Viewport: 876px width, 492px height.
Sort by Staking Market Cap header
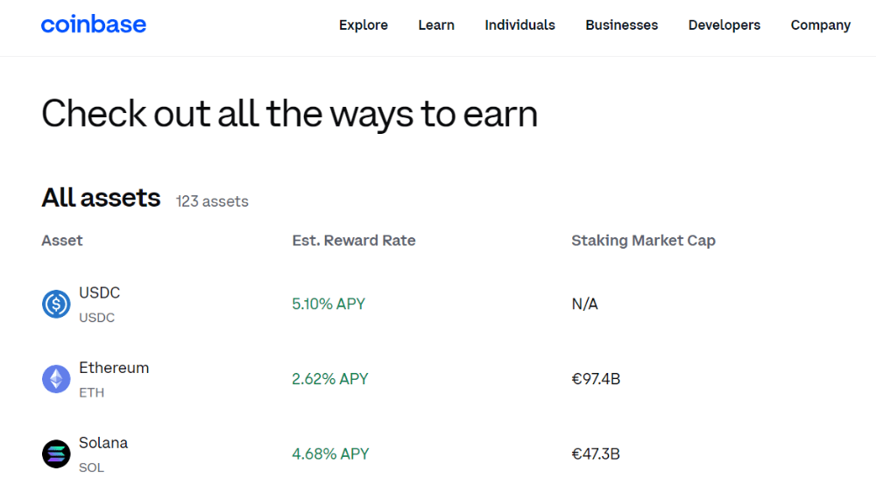pyautogui.click(x=643, y=241)
